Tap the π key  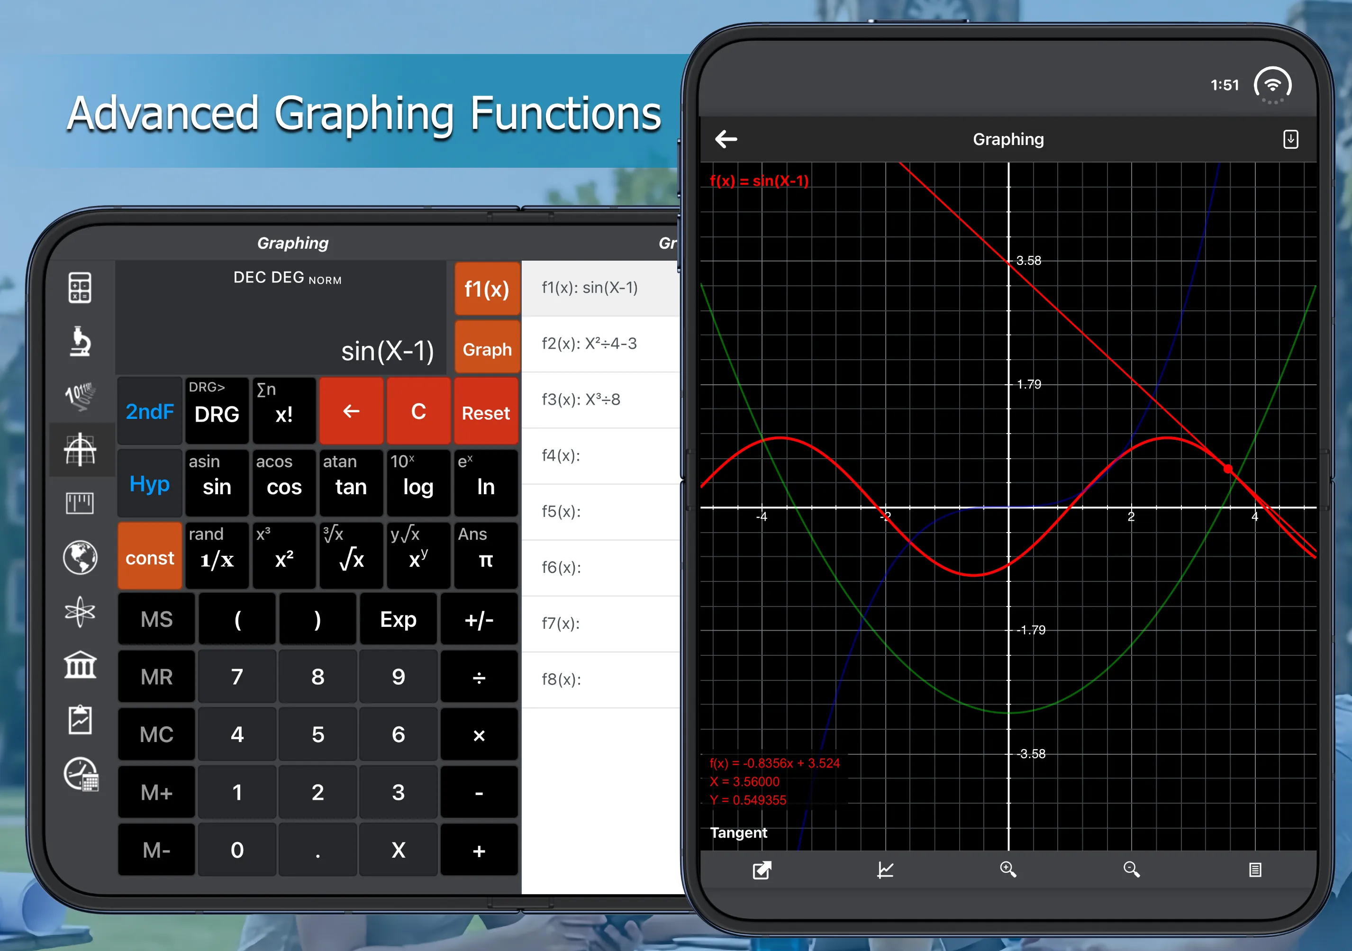486,556
